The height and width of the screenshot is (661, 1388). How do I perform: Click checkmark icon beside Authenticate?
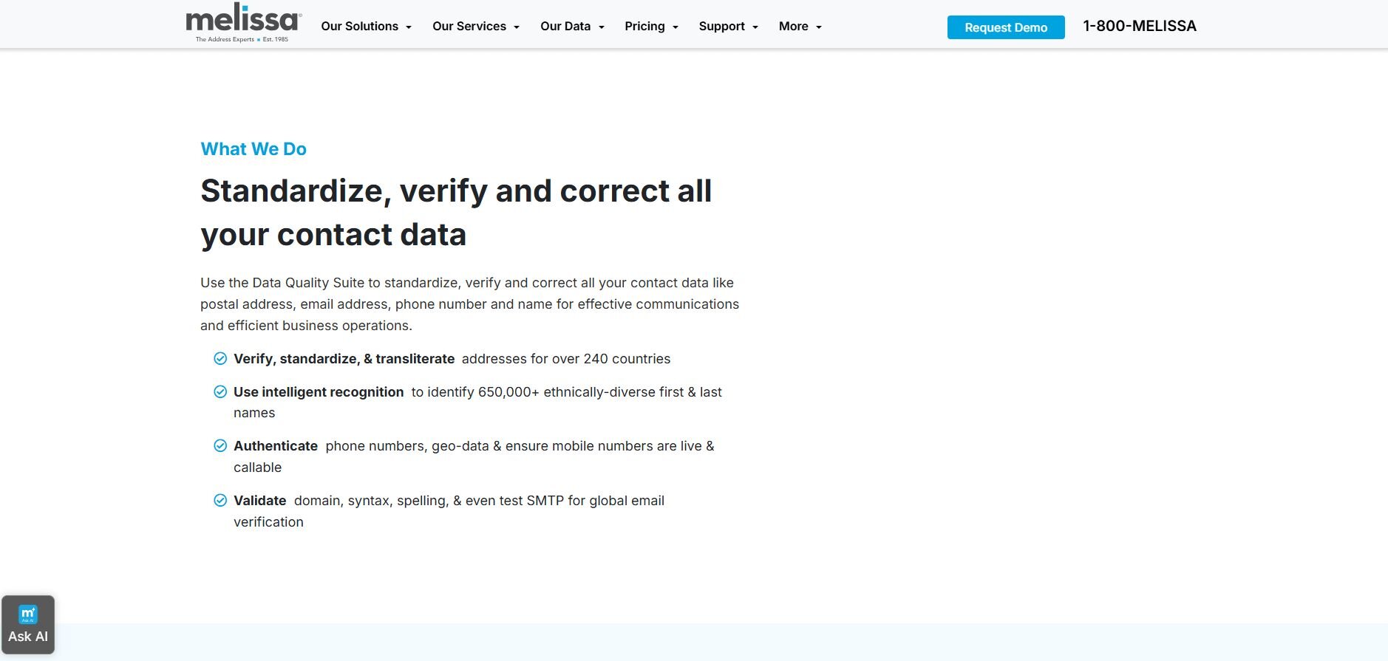point(220,446)
